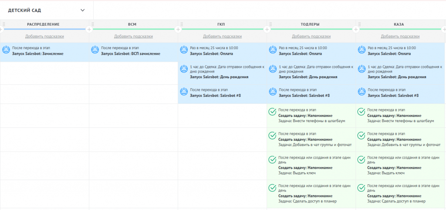Open Запуск Salesbot: Оплата text in ТОДЛЕРЫ
The height and width of the screenshot is (210, 446).
[x=301, y=53]
